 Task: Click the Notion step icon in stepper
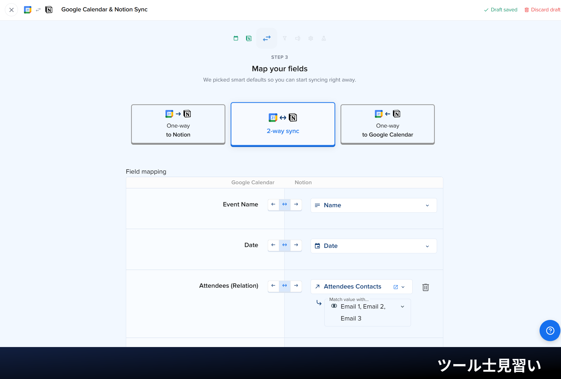coord(249,38)
